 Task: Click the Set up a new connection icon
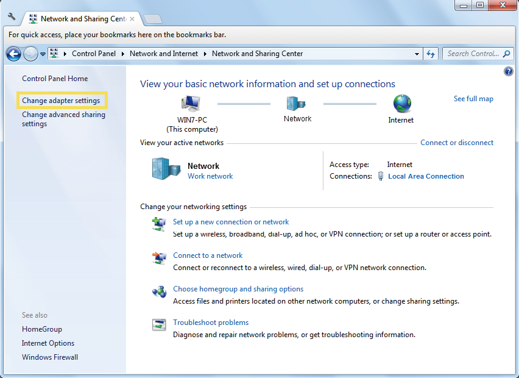(x=159, y=224)
